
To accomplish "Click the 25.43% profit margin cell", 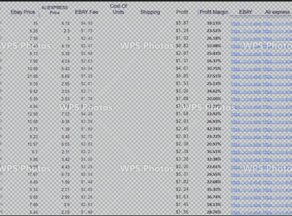I will 214,53.
